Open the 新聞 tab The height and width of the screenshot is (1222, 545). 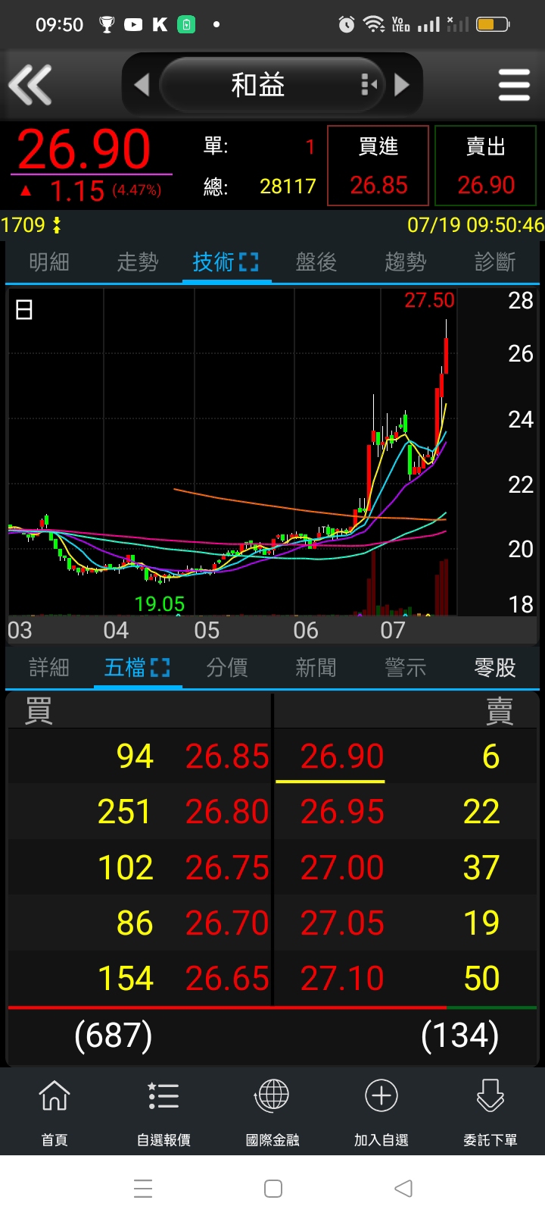point(316,668)
